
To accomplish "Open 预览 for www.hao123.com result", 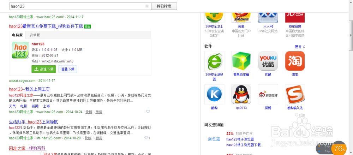I will click(98, 112).
